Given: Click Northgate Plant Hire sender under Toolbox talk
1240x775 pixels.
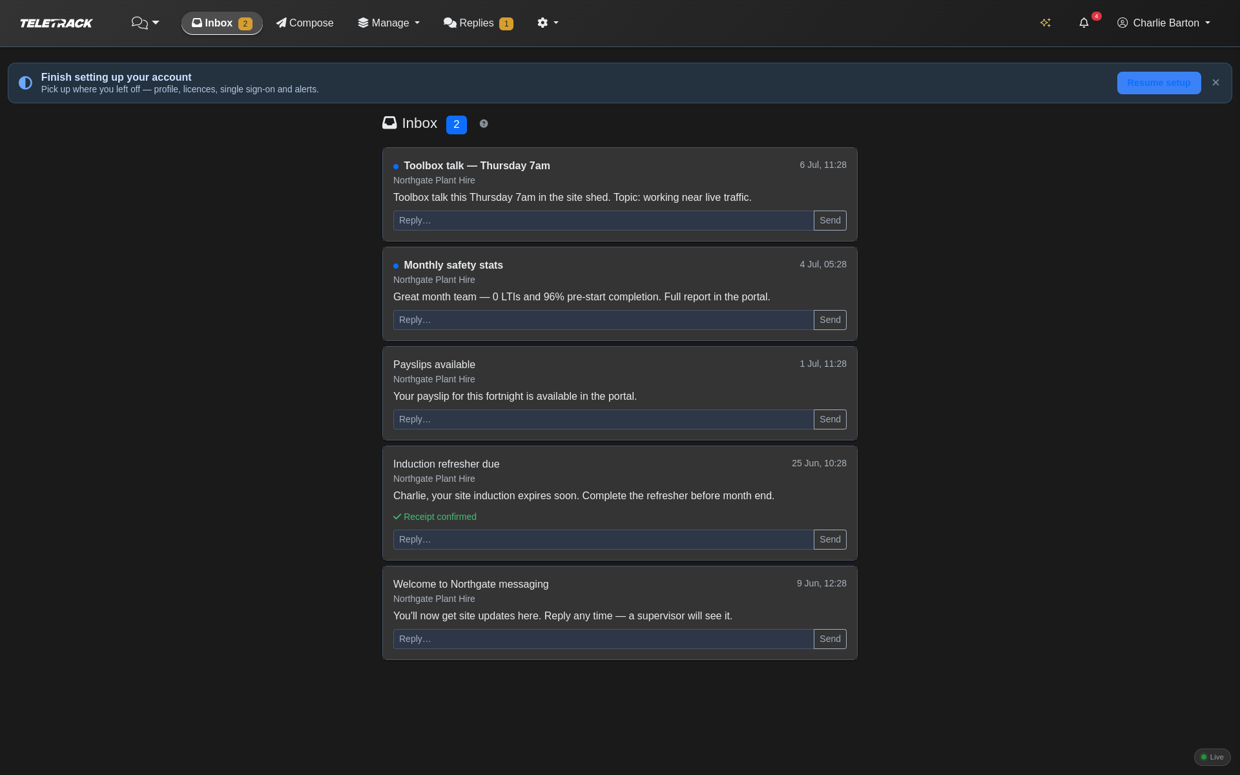Looking at the screenshot, I should click(x=434, y=181).
